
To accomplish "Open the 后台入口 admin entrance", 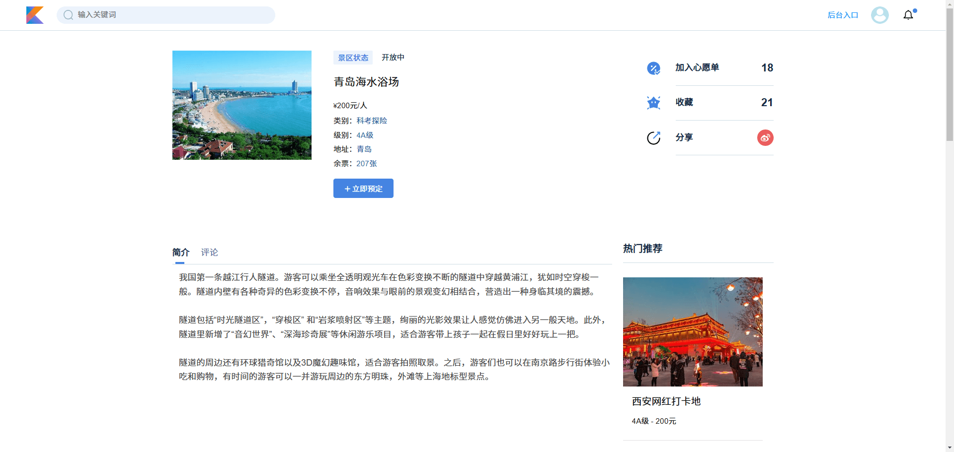I will coord(842,15).
